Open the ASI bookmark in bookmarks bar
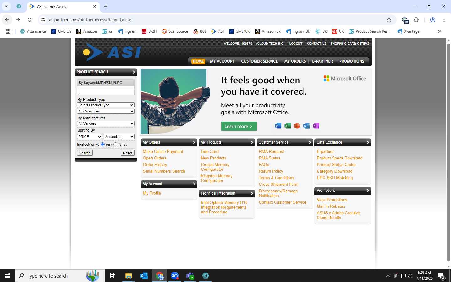The width and height of the screenshot is (451, 282). (x=218, y=31)
